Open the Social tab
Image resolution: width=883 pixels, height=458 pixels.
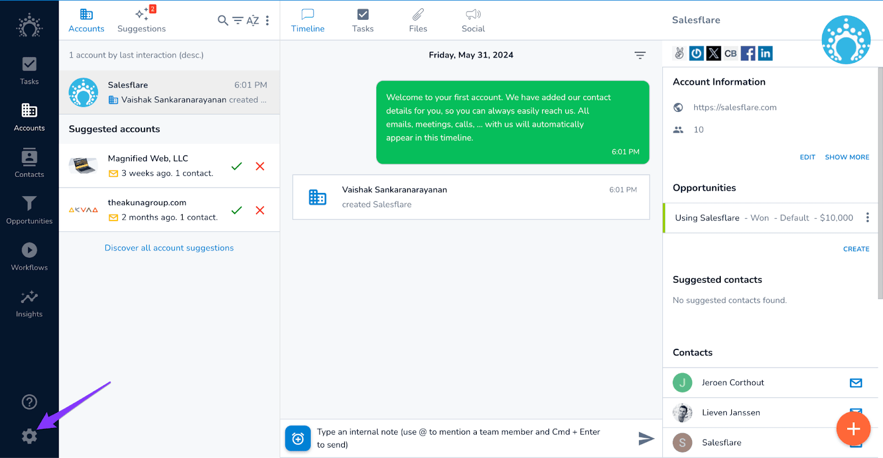pyautogui.click(x=474, y=20)
